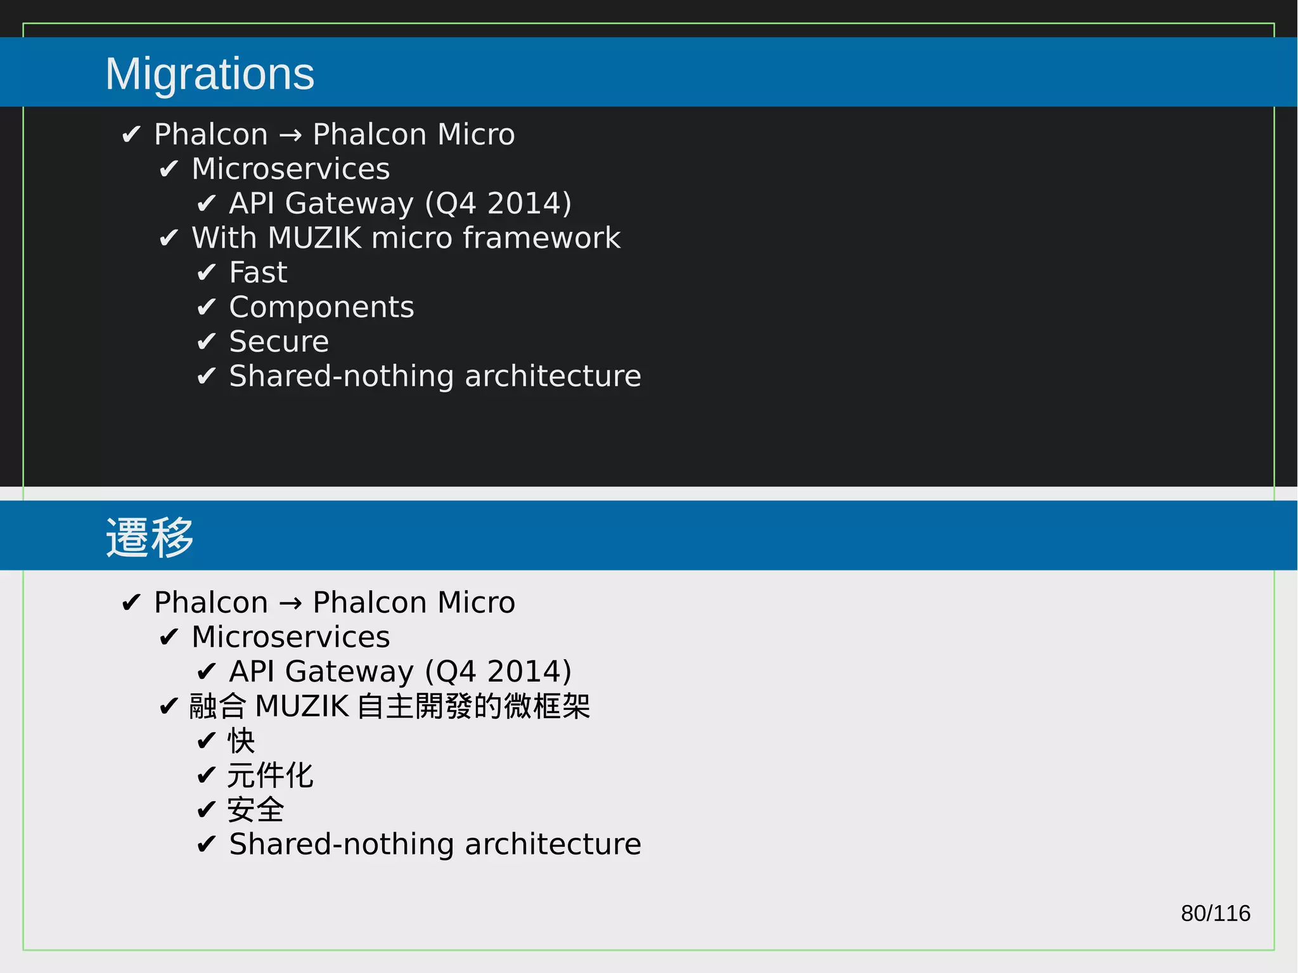Click the page number '80/116'
Screen dimensions: 1298x973
coord(1216,913)
